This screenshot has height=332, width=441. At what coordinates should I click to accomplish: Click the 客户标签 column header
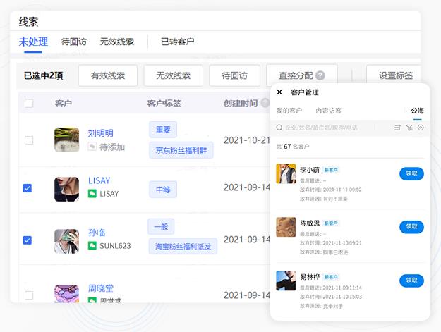164,104
